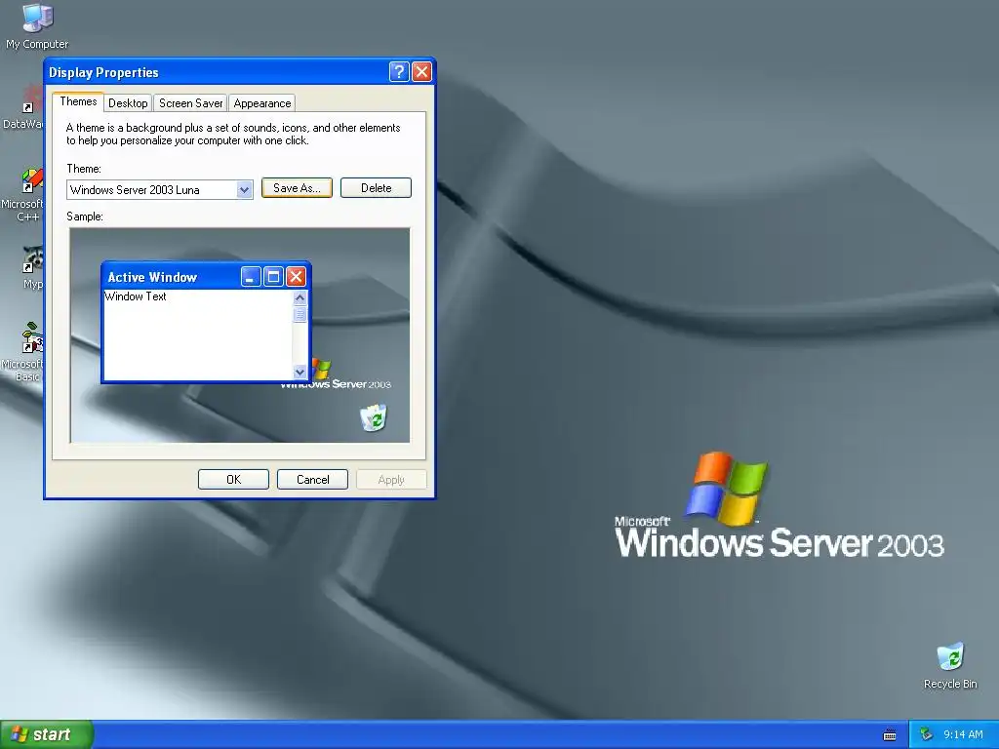Click the Windows Server 2003 Luna text

(135, 190)
